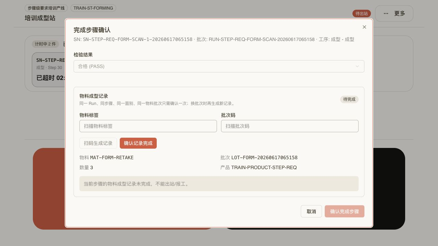Viewport: 438px width, 246px height.
Task: Click the 步骤级要求培训产线 tag
Action: (46, 8)
